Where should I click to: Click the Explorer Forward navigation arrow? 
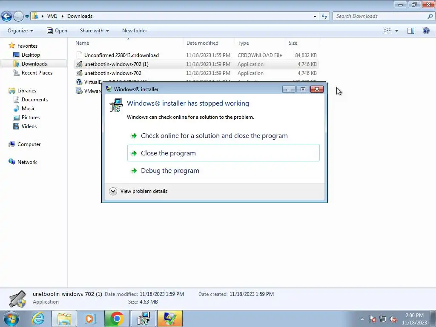[x=18, y=16]
